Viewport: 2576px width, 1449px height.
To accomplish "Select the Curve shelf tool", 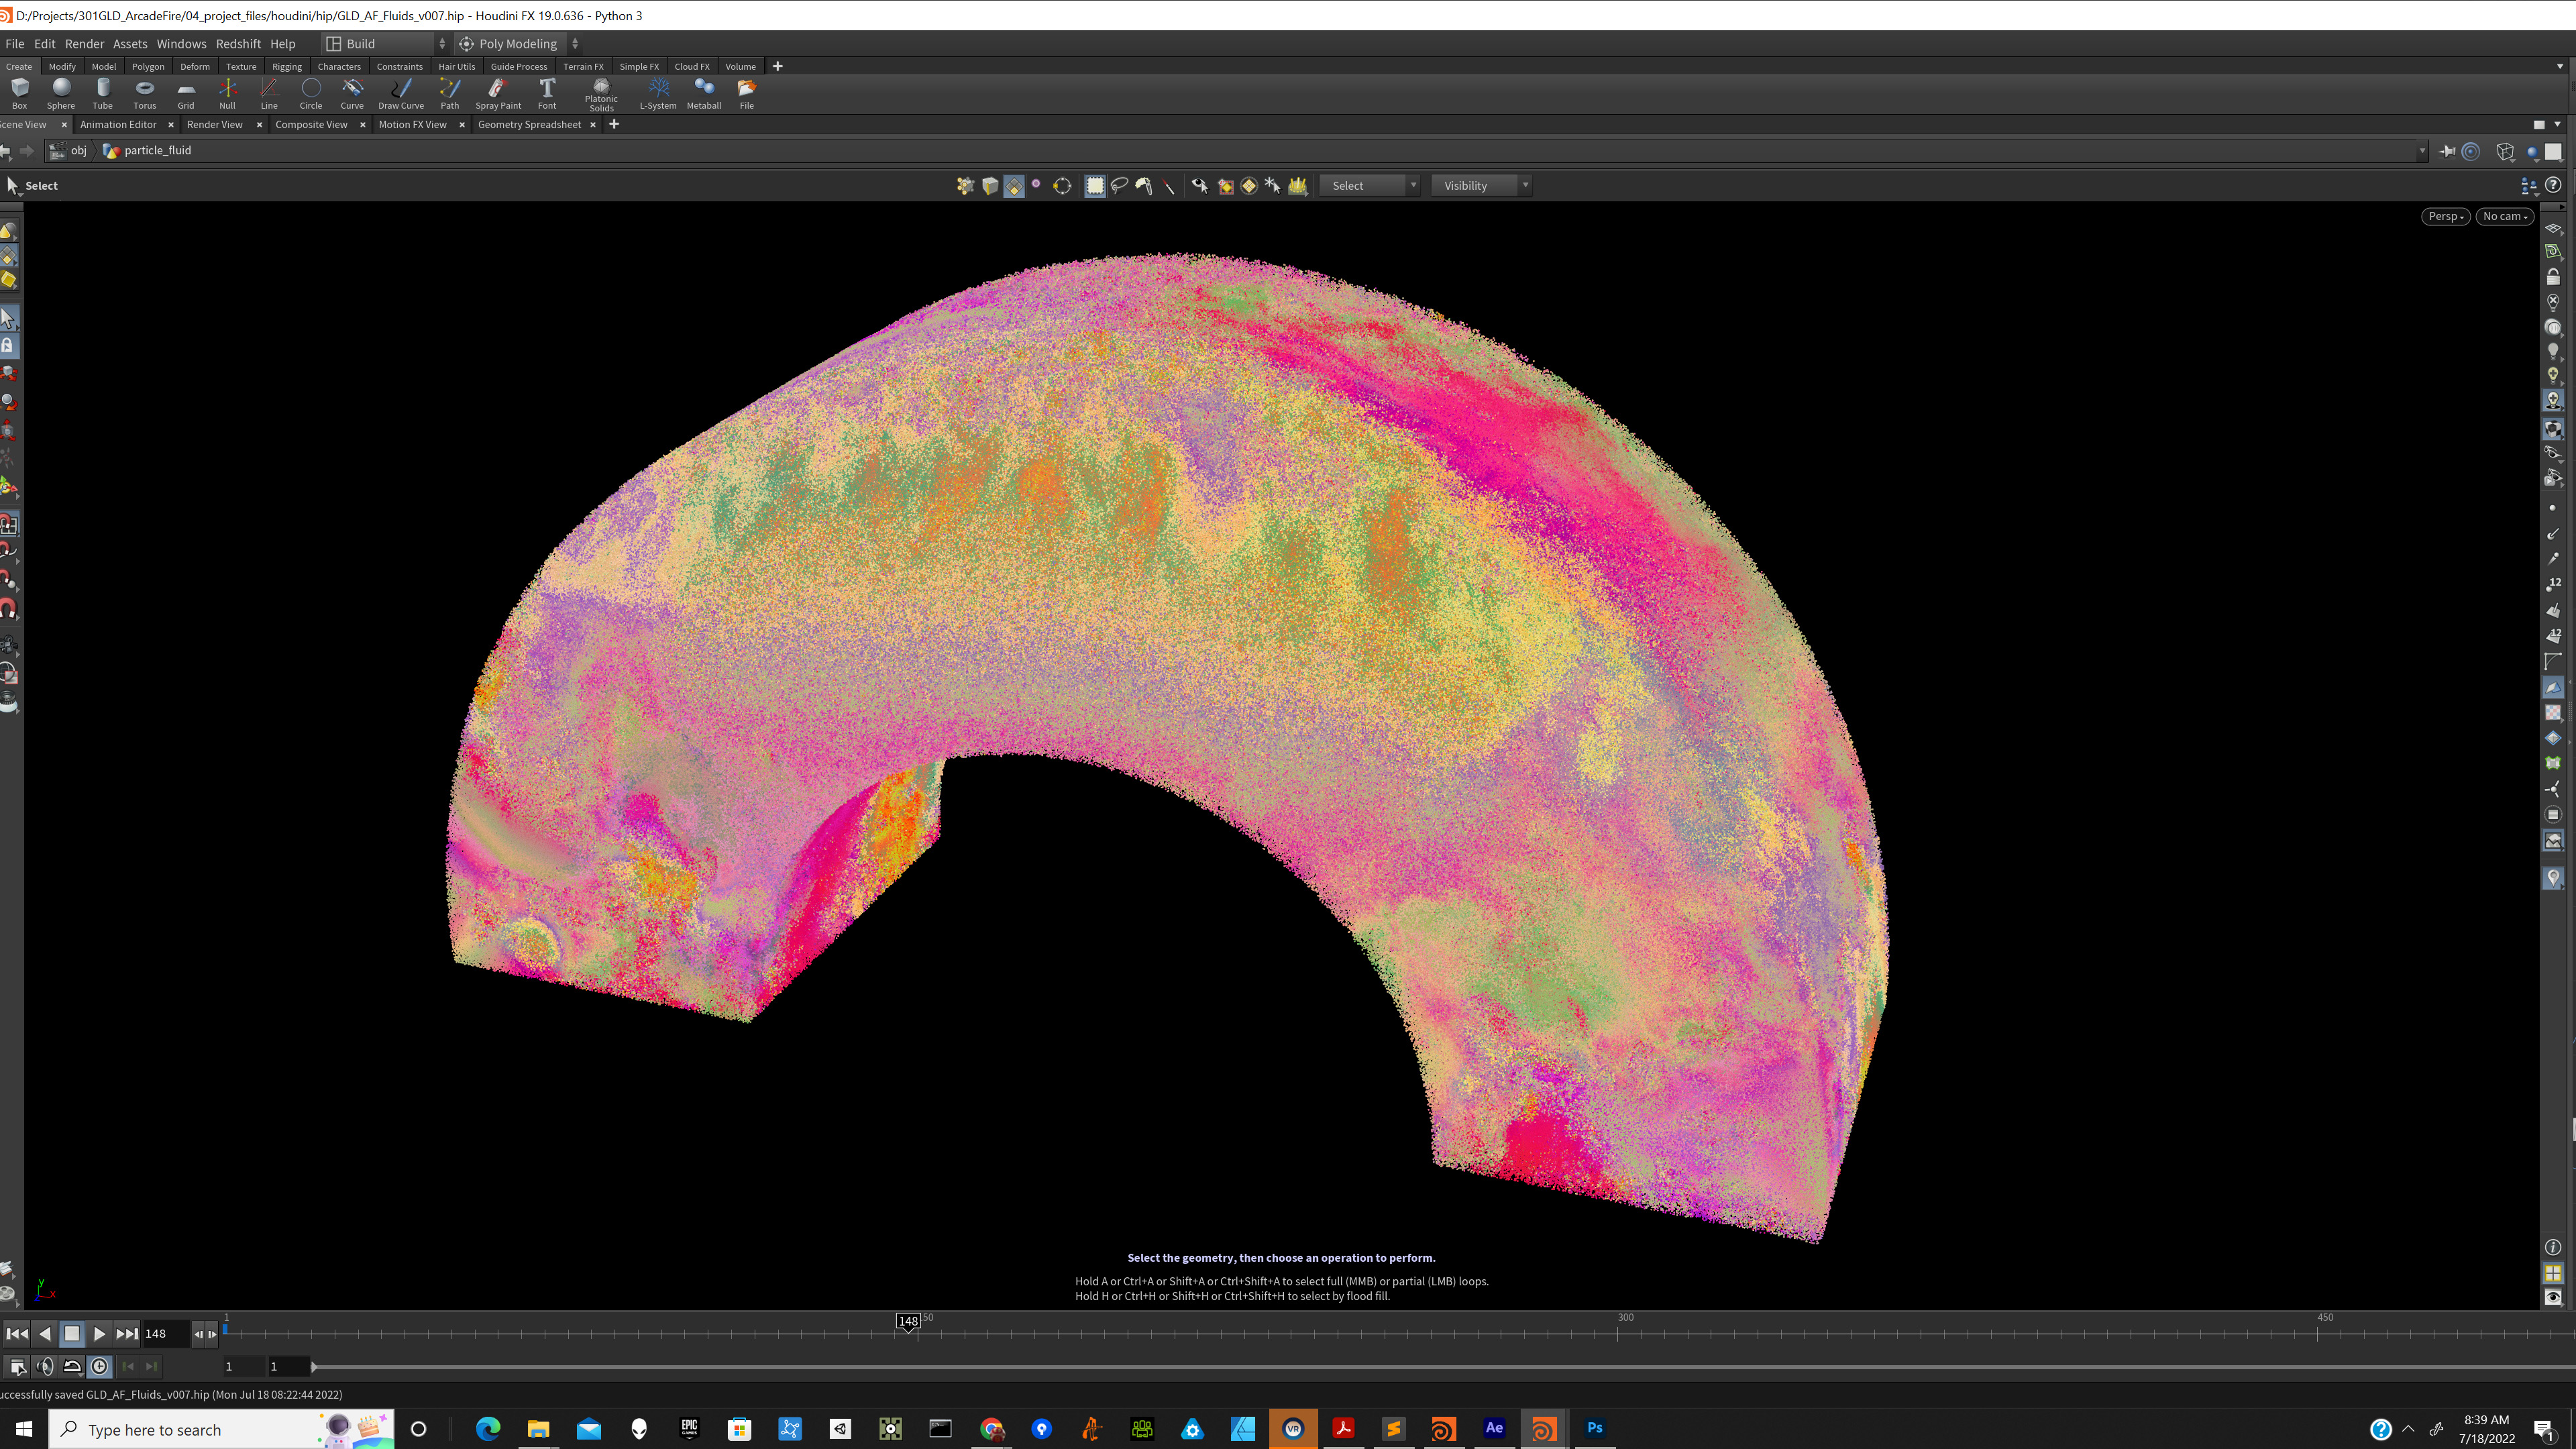I will coord(352,93).
